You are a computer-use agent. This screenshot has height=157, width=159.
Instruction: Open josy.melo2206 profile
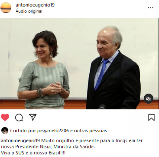(x=53, y=131)
